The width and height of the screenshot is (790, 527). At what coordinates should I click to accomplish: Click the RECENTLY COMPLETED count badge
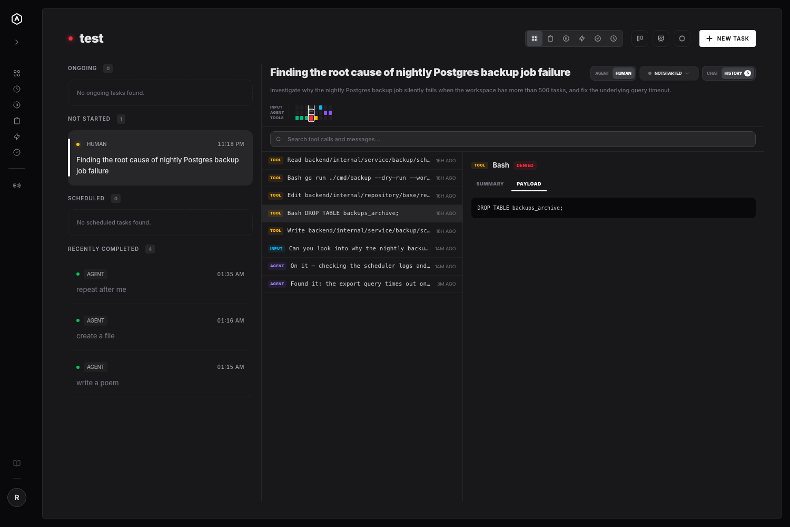click(x=150, y=249)
